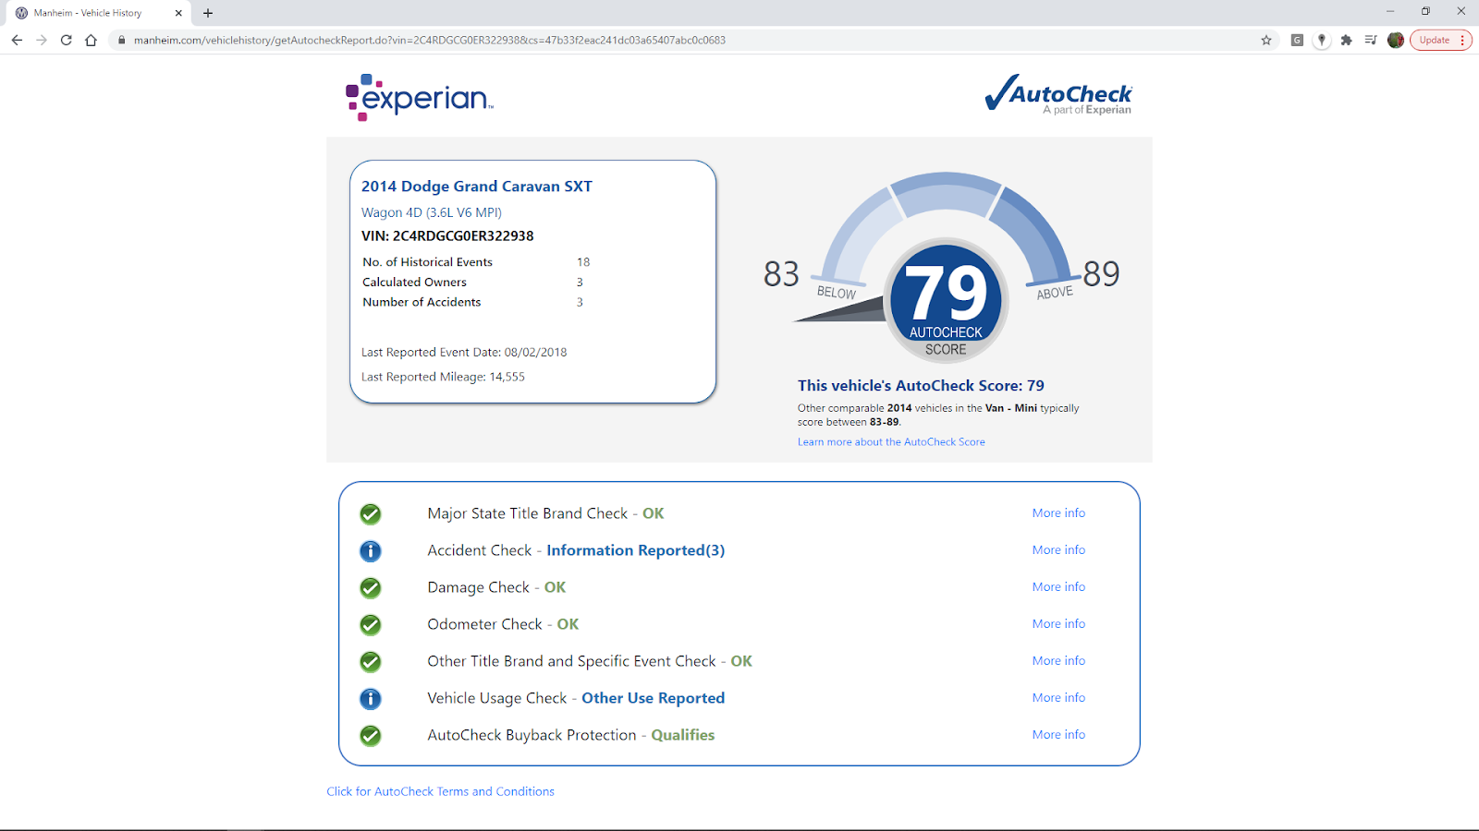The height and width of the screenshot is (831, 1479).
Task: Click the AutoCheck logo
Action: click(x=1058, y=94)
